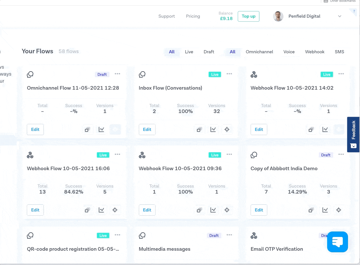Open analytics chart for Omnichannel Flow 11-05-2021
Screen dimensions: 360x265
[x=101, y=129]
